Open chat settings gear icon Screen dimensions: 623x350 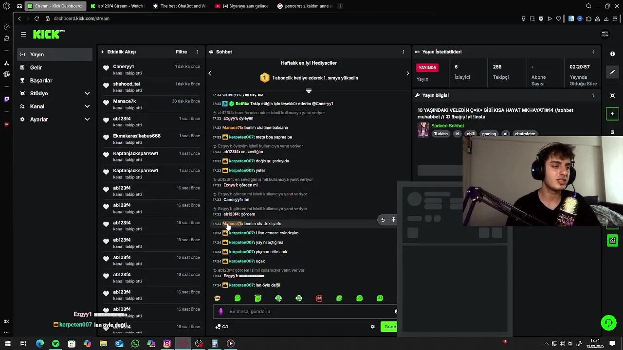pos(373,327)
